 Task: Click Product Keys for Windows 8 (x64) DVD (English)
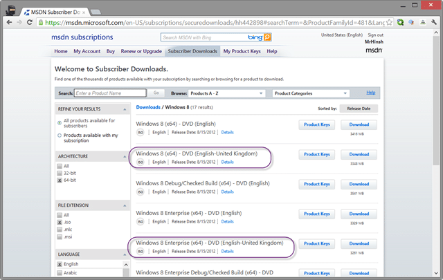(317, 124)
